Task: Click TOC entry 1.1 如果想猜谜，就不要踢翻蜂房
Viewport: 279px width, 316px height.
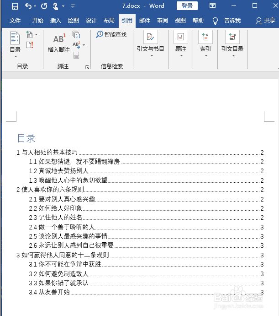Action: click(146, 162)
